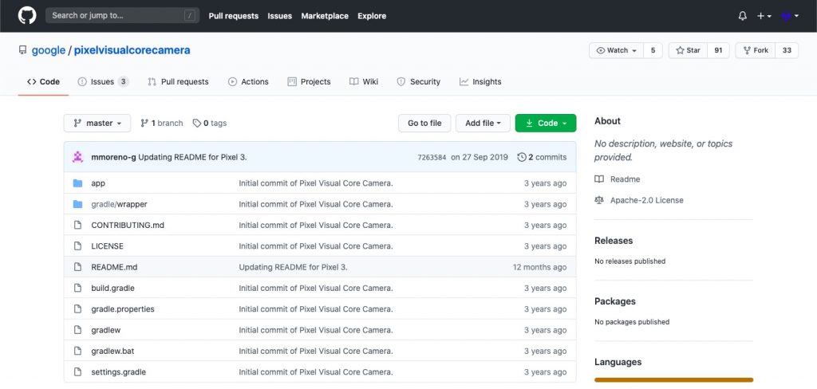
Task: Open the mmoreno-g author link
Action: coord(113,157)
